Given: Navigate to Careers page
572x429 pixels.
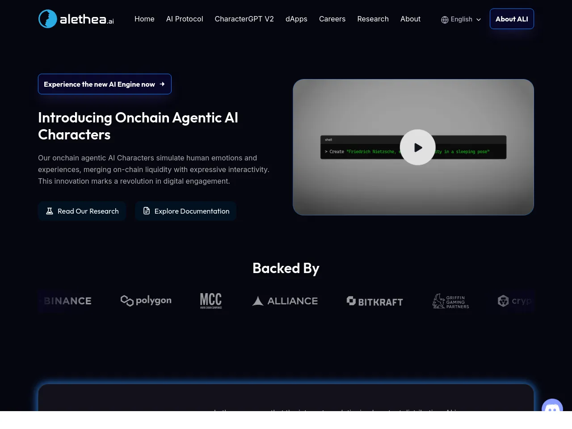Looking at the screenshot, I should coord(332,19).
